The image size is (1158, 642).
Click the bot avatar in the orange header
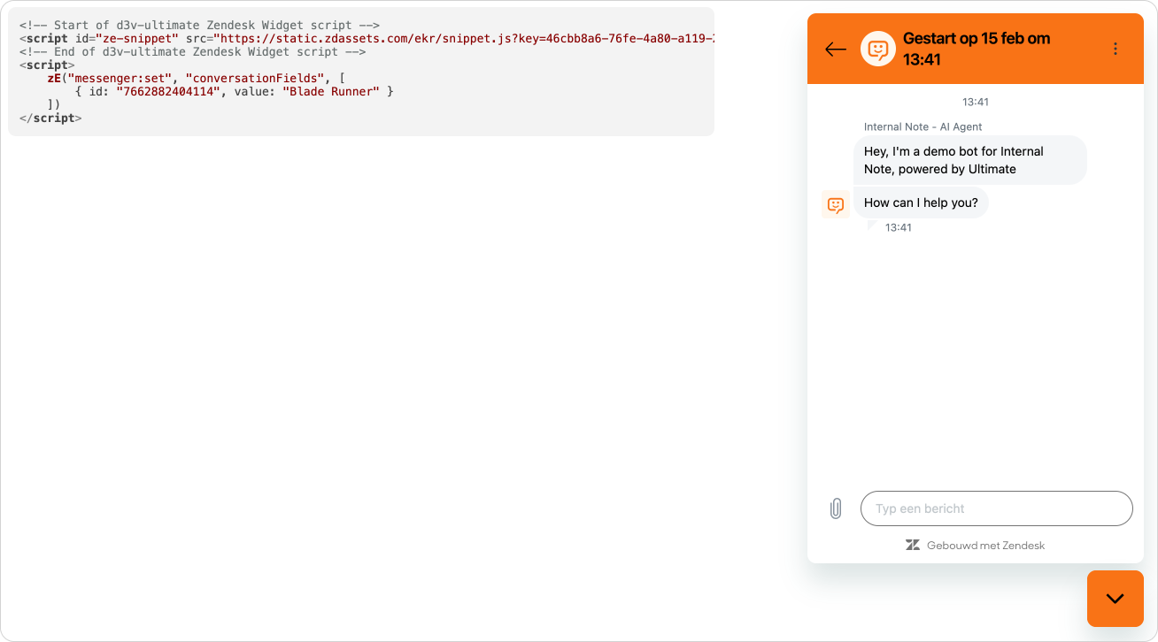point(877,49)
